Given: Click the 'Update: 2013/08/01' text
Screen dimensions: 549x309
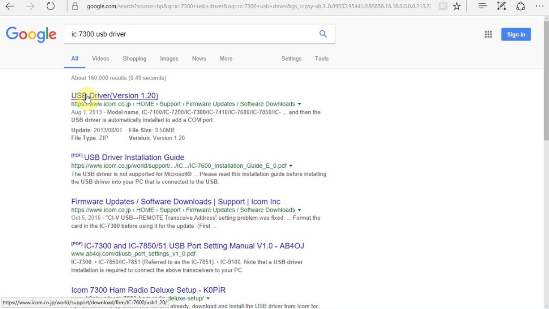Looking at the screenshot, I should tap(97, 130).
